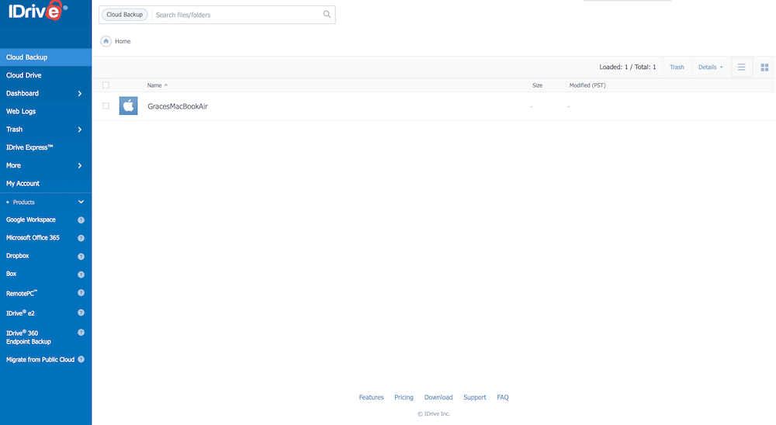Open the Support footer link
The width and height of the screenshot is (776, 425).
pos(475,397)
